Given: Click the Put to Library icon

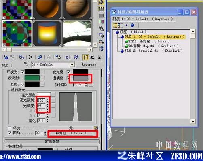Looking at the screenshot, I should point(58,57).
